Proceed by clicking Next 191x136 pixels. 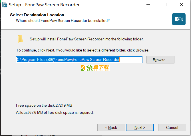click(140, 127)
